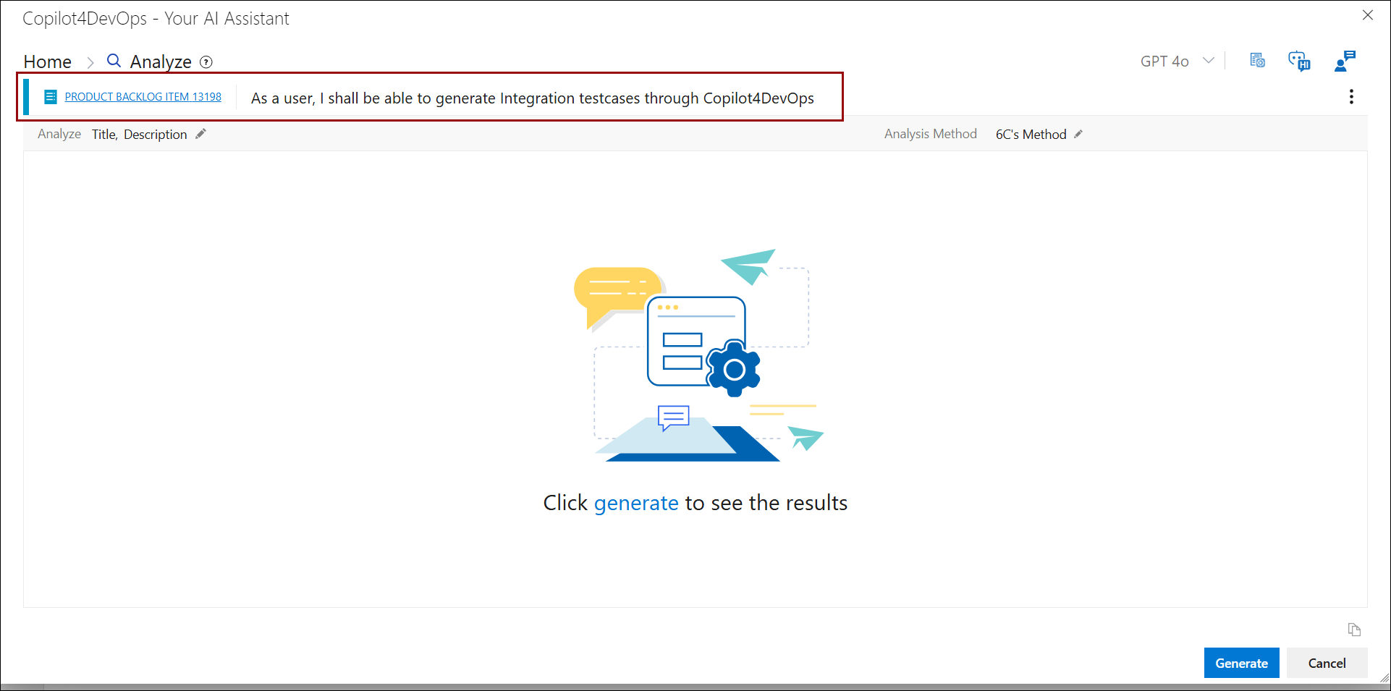Image resolution: width=1391 pixels, height=691 pixels.
Task: Open the chat bubbles icon
Action: point(1299,62)
